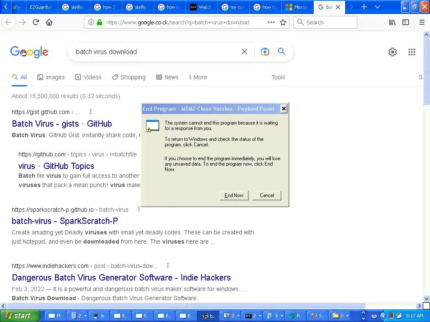Open a new tab with plus button
The width and height of the screenshot is (430, 322).
coord(364,7)
